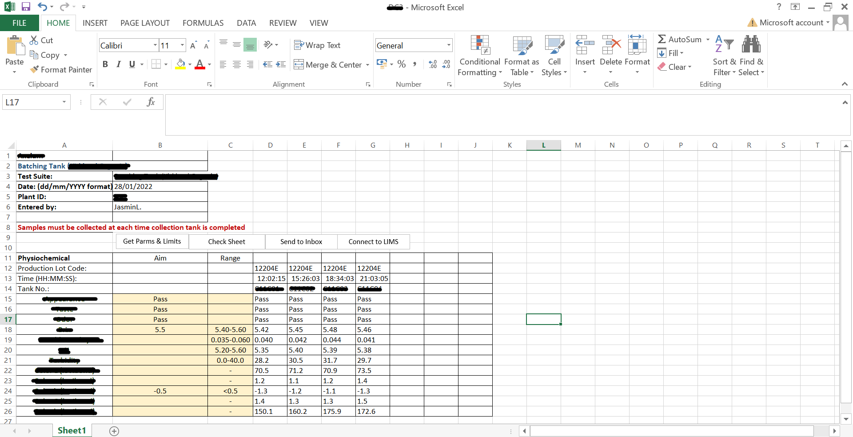853x437 pixels.
Task: Undo the last action
Action: (42, 7)
